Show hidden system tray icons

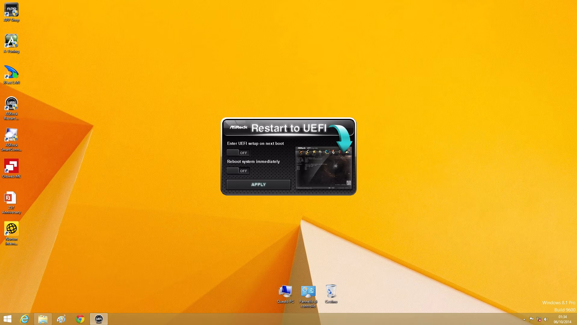pyautogui.click(x=524, y=319)
